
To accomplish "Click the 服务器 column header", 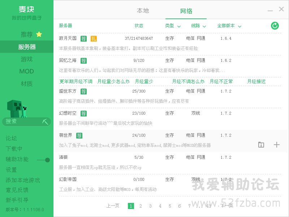I will (65, 26).
